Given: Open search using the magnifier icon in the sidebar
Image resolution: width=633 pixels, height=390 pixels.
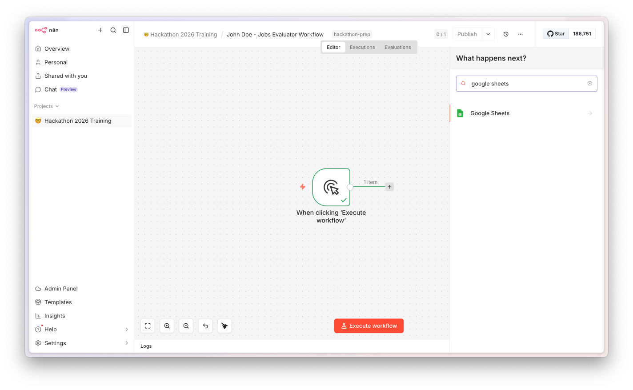Looking at the screenshot, I should pos(113,30).
